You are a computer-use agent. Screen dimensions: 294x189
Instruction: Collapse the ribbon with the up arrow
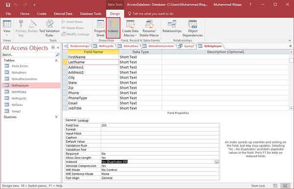290,40
